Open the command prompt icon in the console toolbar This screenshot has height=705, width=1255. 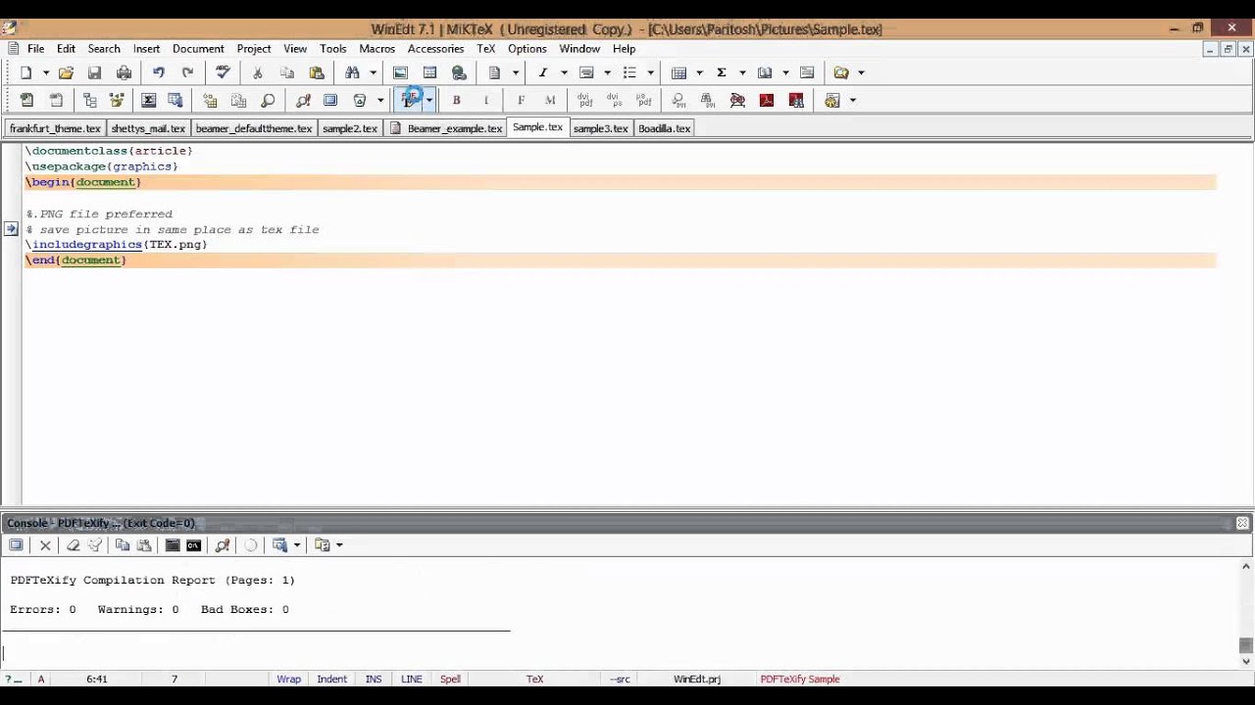point(193,545)
